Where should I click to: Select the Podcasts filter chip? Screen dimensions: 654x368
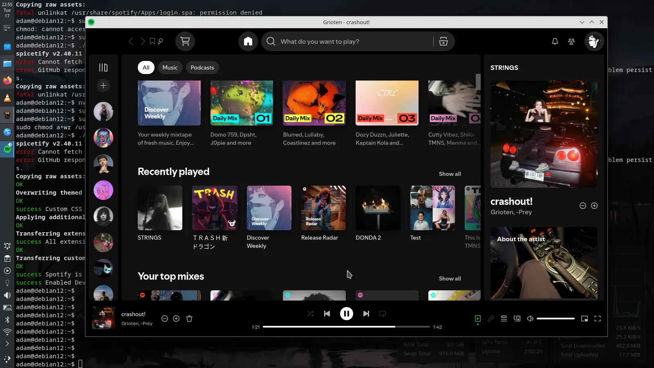click(202, 67)
